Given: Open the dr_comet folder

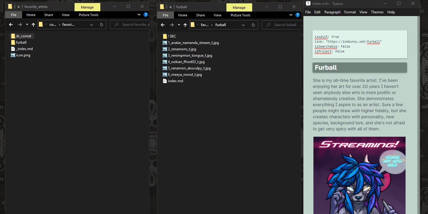Looking at the screenshot, I should click(23, 36).
